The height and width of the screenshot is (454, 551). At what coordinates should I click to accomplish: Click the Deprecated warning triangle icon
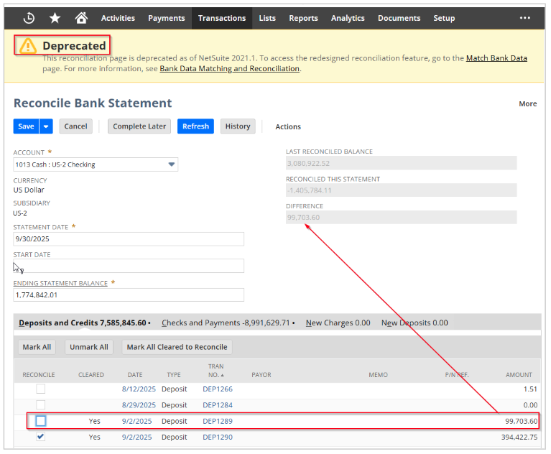pyautogui.click(x=28, y=46)
